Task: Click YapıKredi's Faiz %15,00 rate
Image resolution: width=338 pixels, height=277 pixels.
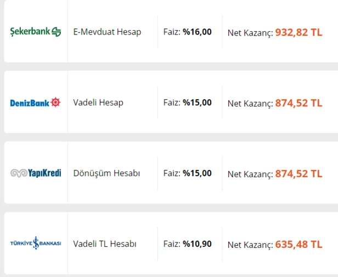Action: (x=187, y=173)
